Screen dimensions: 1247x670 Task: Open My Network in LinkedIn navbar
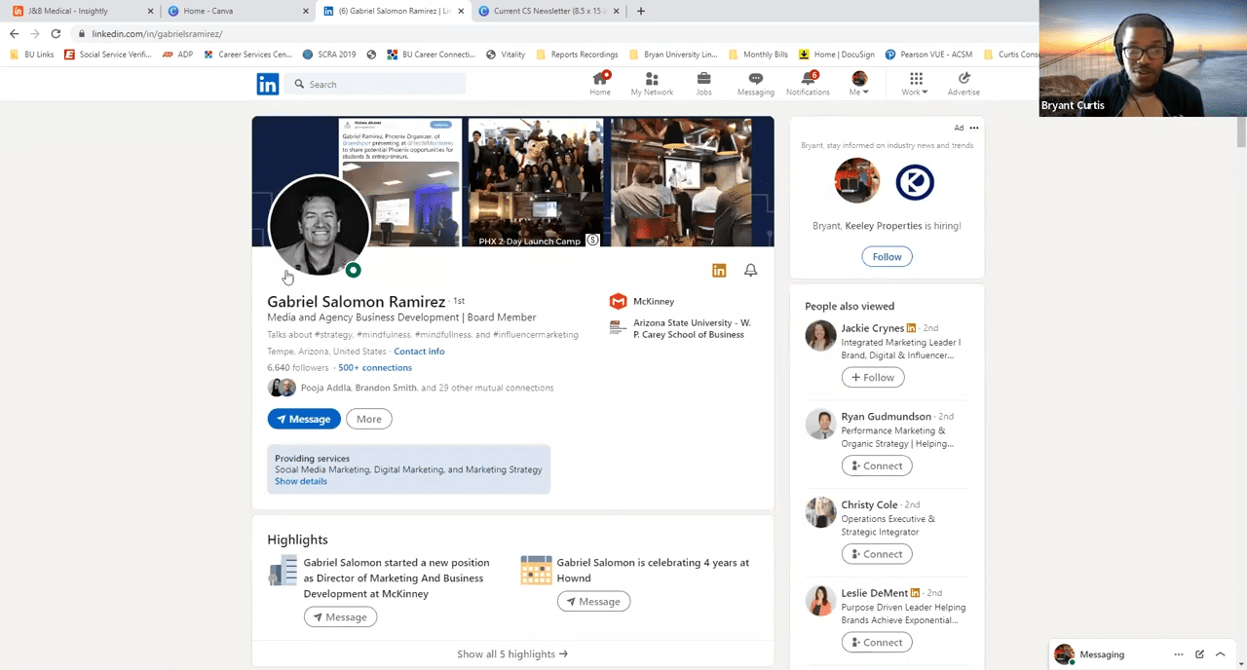[652, 84]
